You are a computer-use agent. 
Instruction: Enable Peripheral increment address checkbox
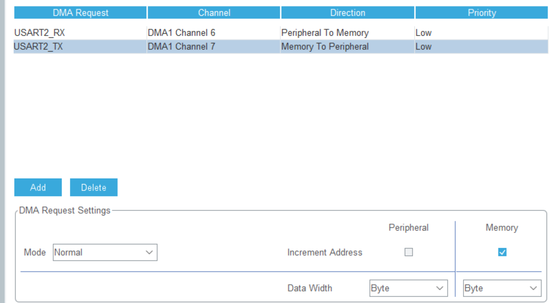[409, 252]
